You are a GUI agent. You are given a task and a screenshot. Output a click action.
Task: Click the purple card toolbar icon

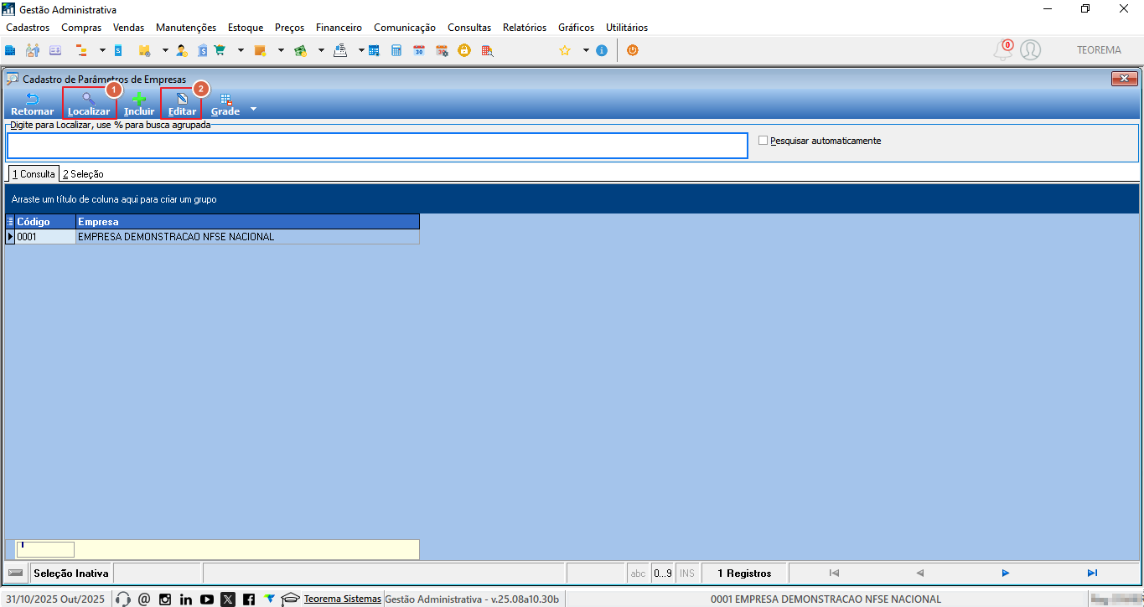[x=55, y=50]
